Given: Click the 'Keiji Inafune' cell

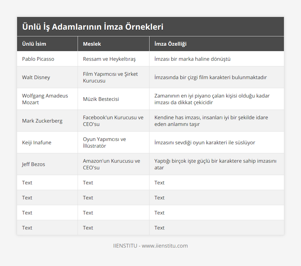Looking at the screenshot, I should click(x=37, y=142).
